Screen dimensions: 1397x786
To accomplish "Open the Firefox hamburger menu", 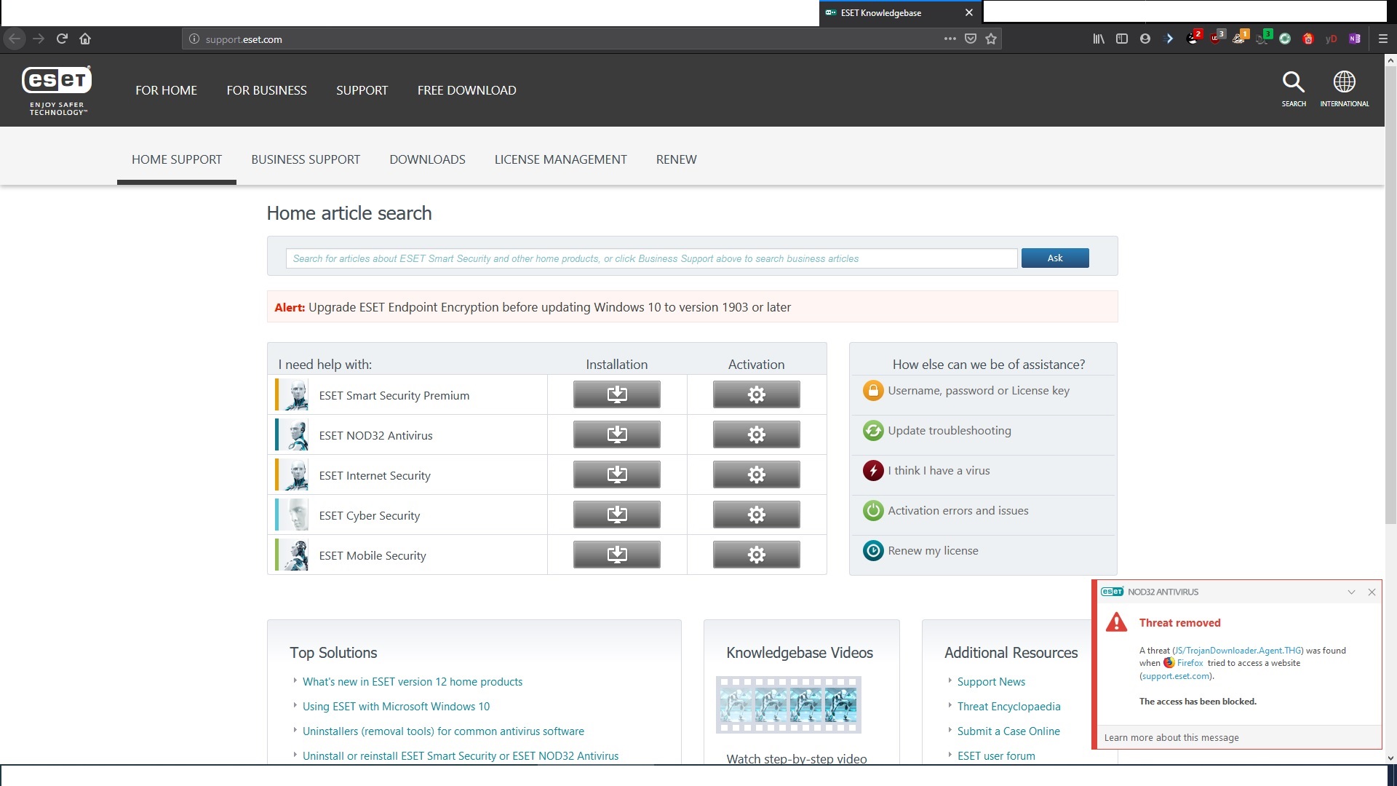I will click(1383, 39).
